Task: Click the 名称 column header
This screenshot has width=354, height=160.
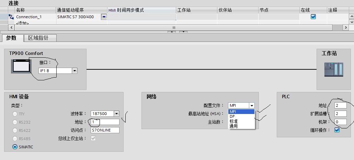Action: tap(35, 10)
